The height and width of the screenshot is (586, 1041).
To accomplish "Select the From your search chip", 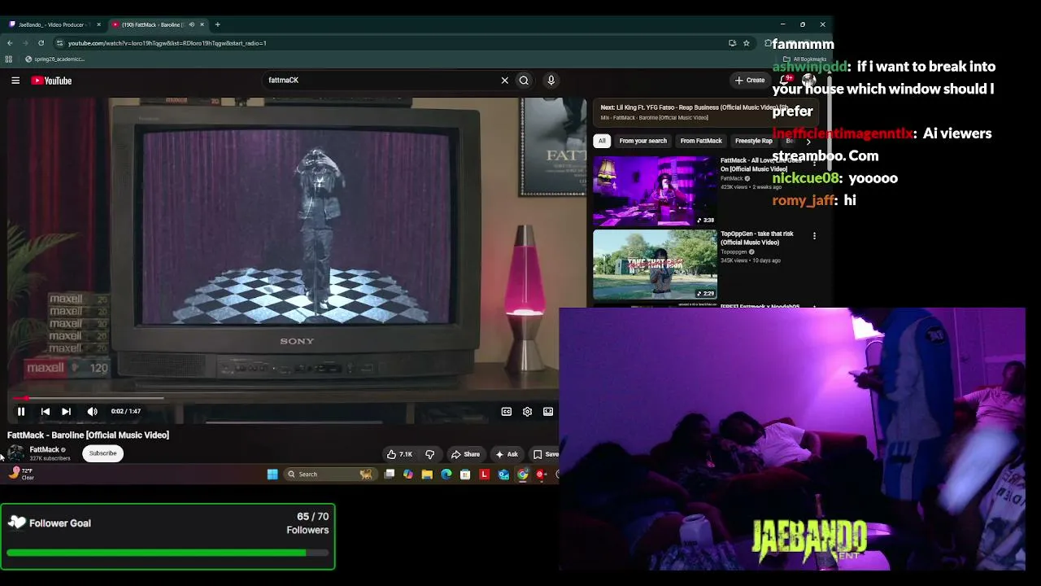I will (x=642, y=141).
